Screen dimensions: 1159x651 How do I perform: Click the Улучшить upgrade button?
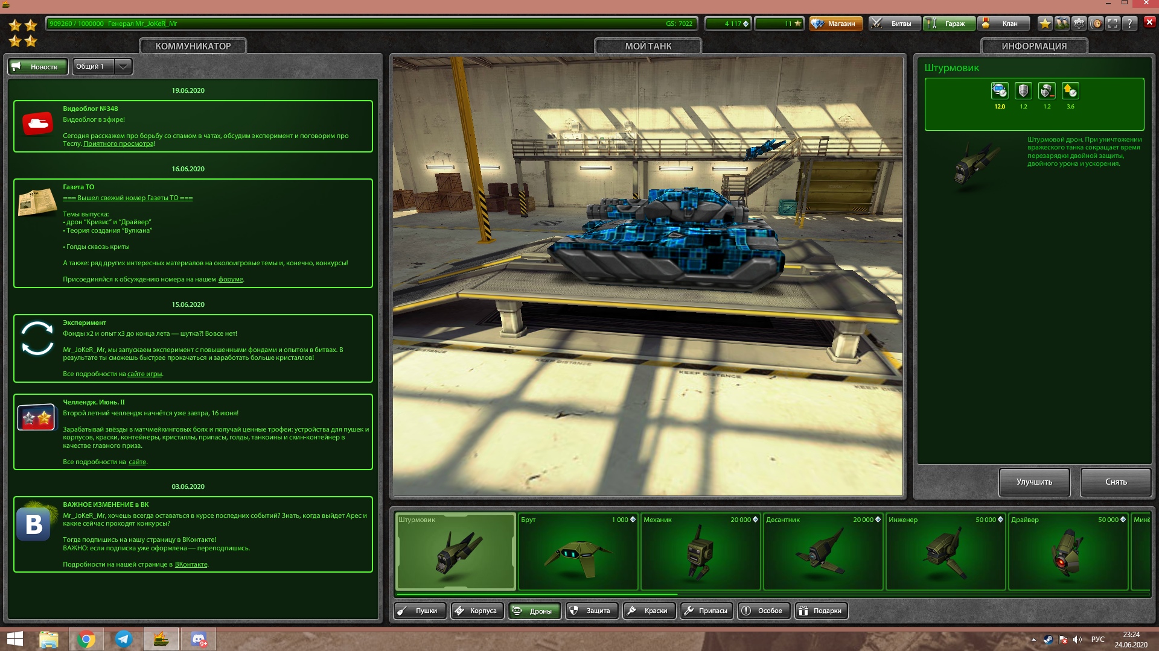[x=1034, y=482]
